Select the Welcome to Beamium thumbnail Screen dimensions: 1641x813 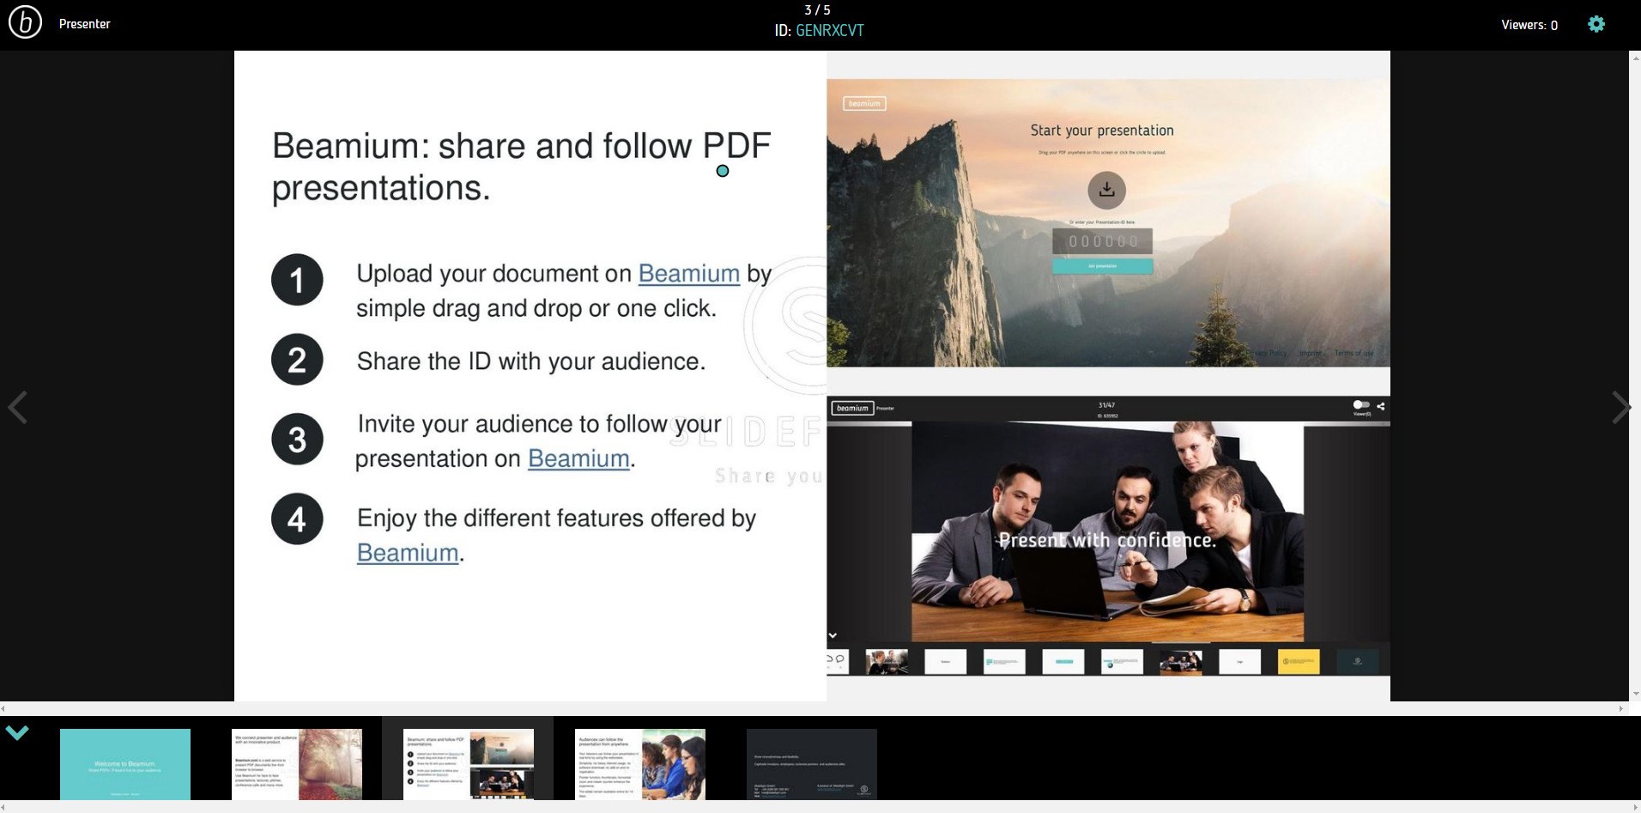coord(125,764)
